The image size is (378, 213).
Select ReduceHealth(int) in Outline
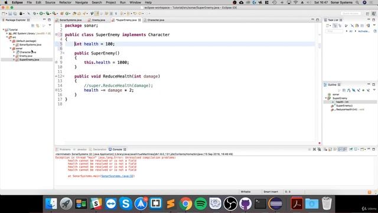click(347, 109)
